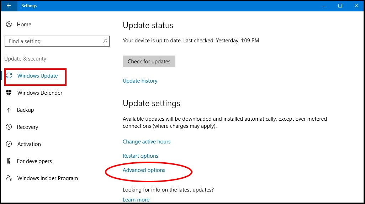Click the Windows Insider Program person icon

[x=9, y=178]
